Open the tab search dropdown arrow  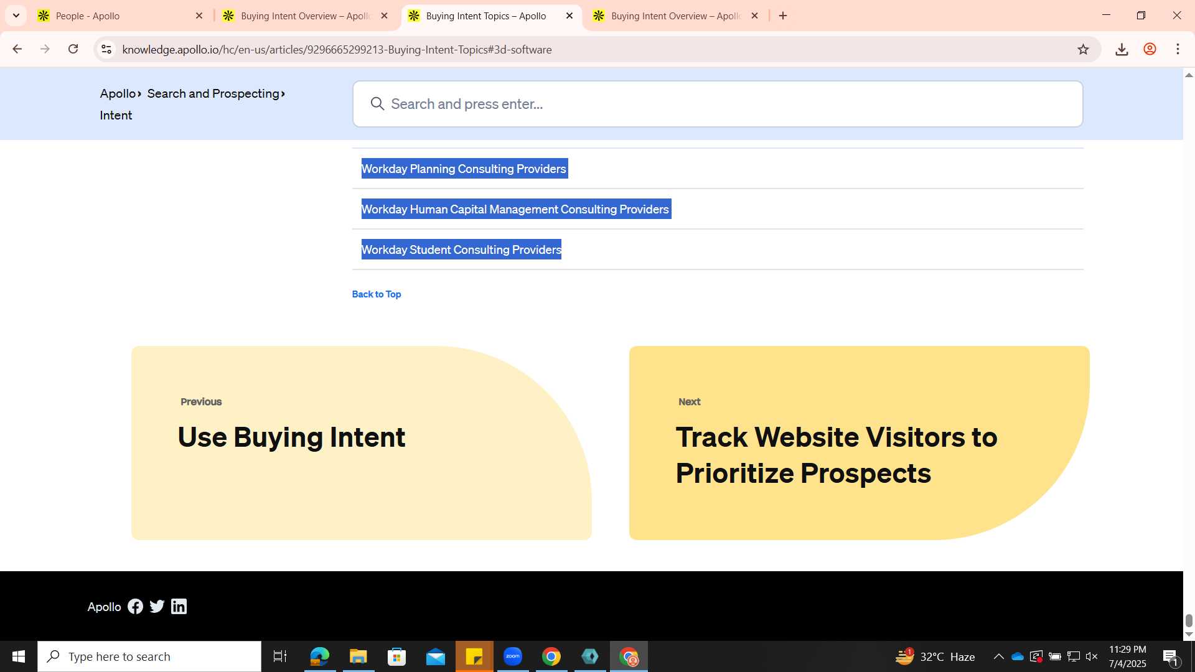tap(16, 16)
